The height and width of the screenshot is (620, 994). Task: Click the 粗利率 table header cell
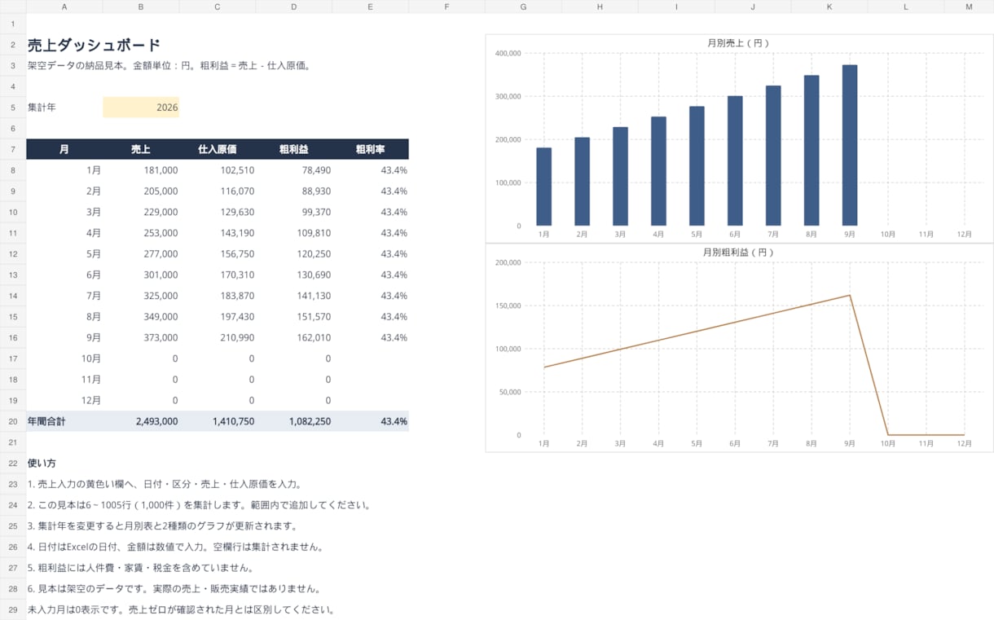(371, 149)
